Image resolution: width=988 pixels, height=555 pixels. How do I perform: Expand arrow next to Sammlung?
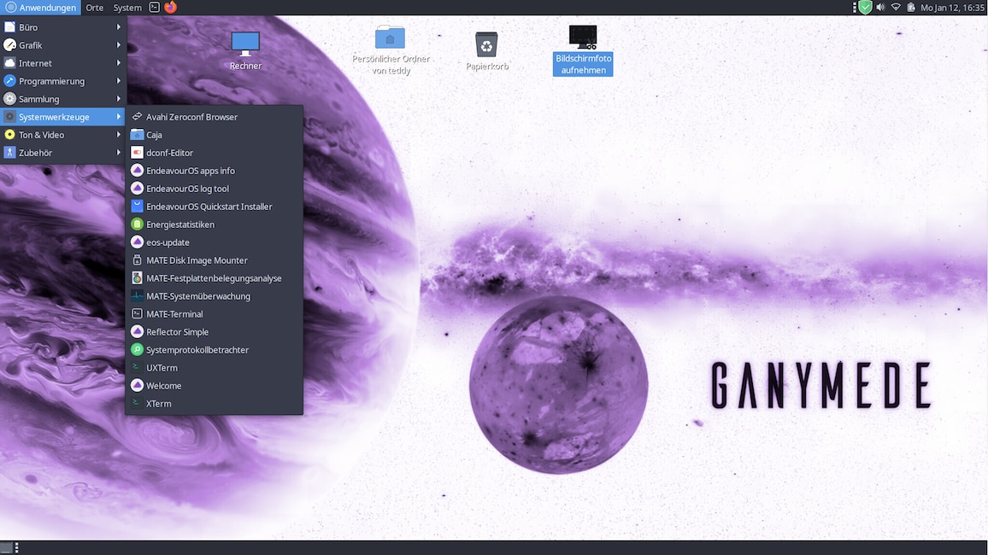pos(119,99)
